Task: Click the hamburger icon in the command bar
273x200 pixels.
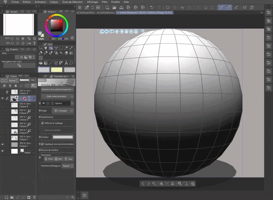Action: point(80,8)
